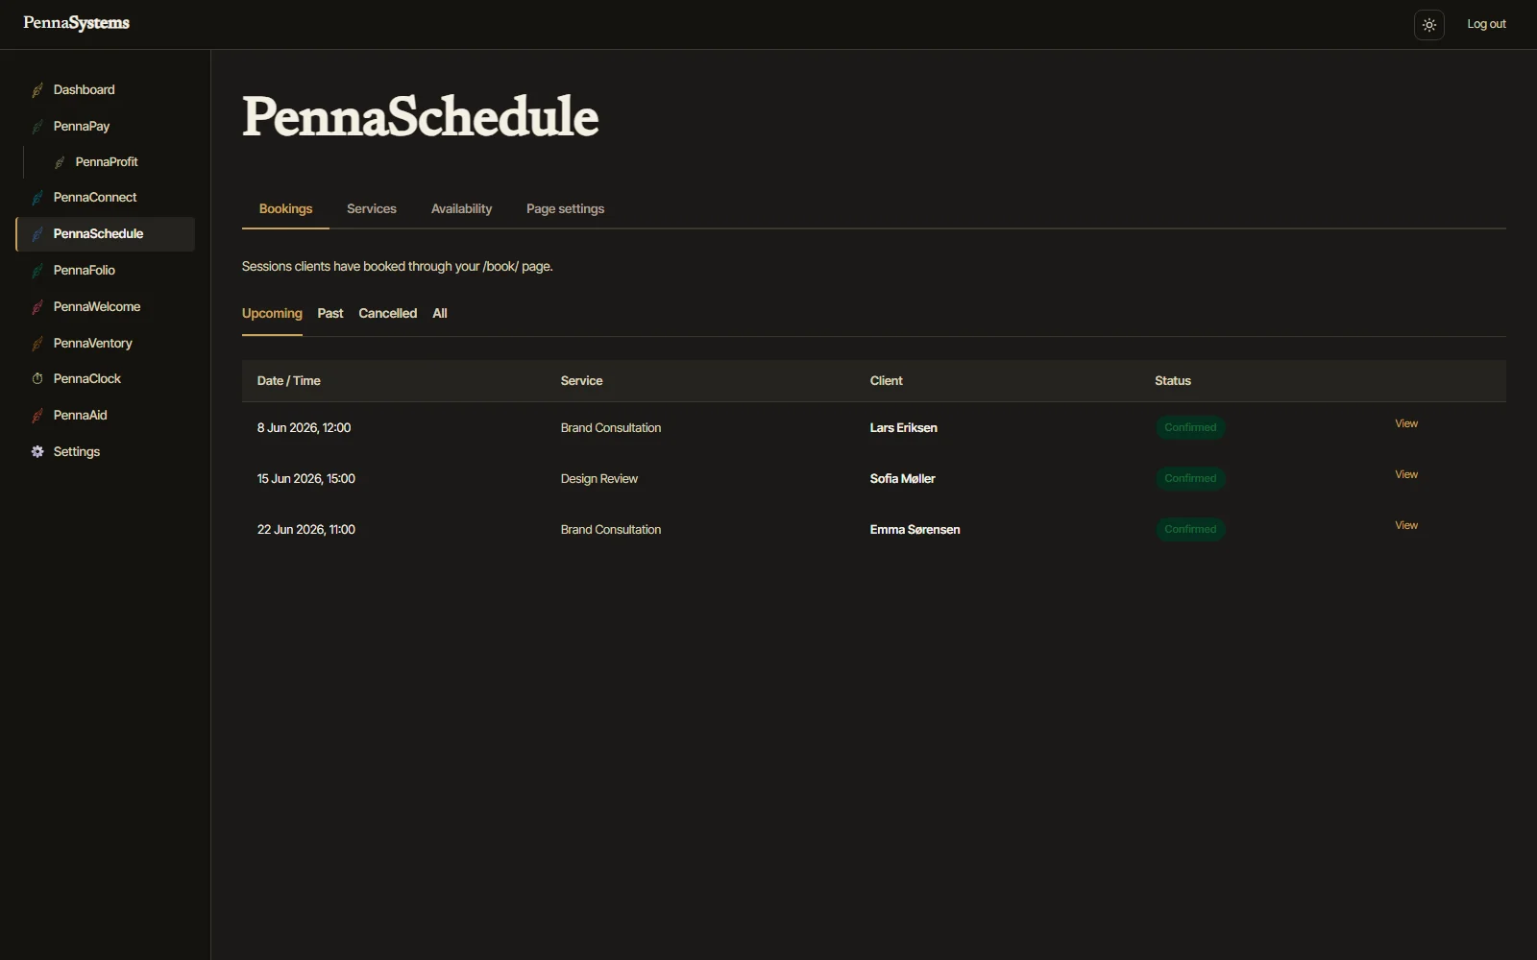Click the date 15 Jun 2026, 15:00
The height and width of the screenshot is (960, 1537).
pyautogui.click(x=305, y=479)
